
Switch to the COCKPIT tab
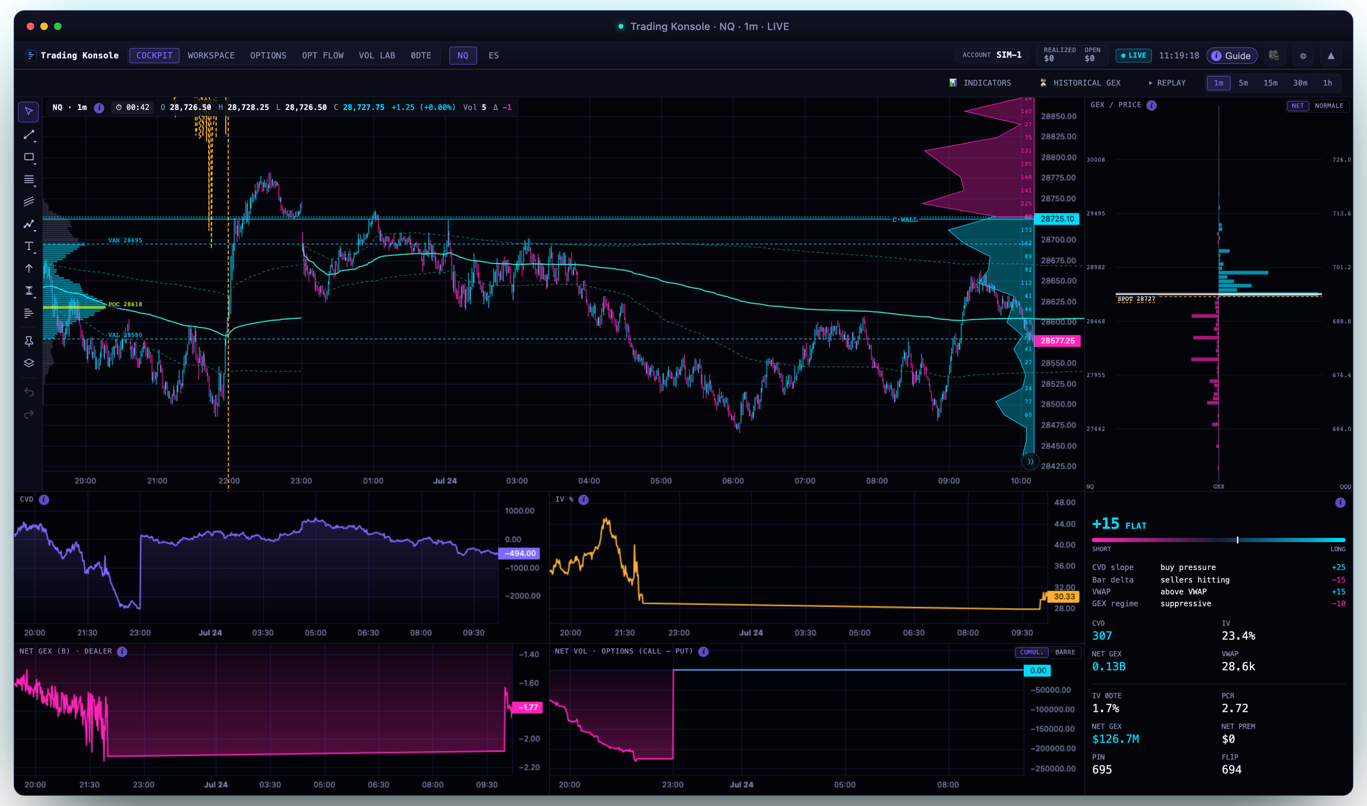(154, 55)
